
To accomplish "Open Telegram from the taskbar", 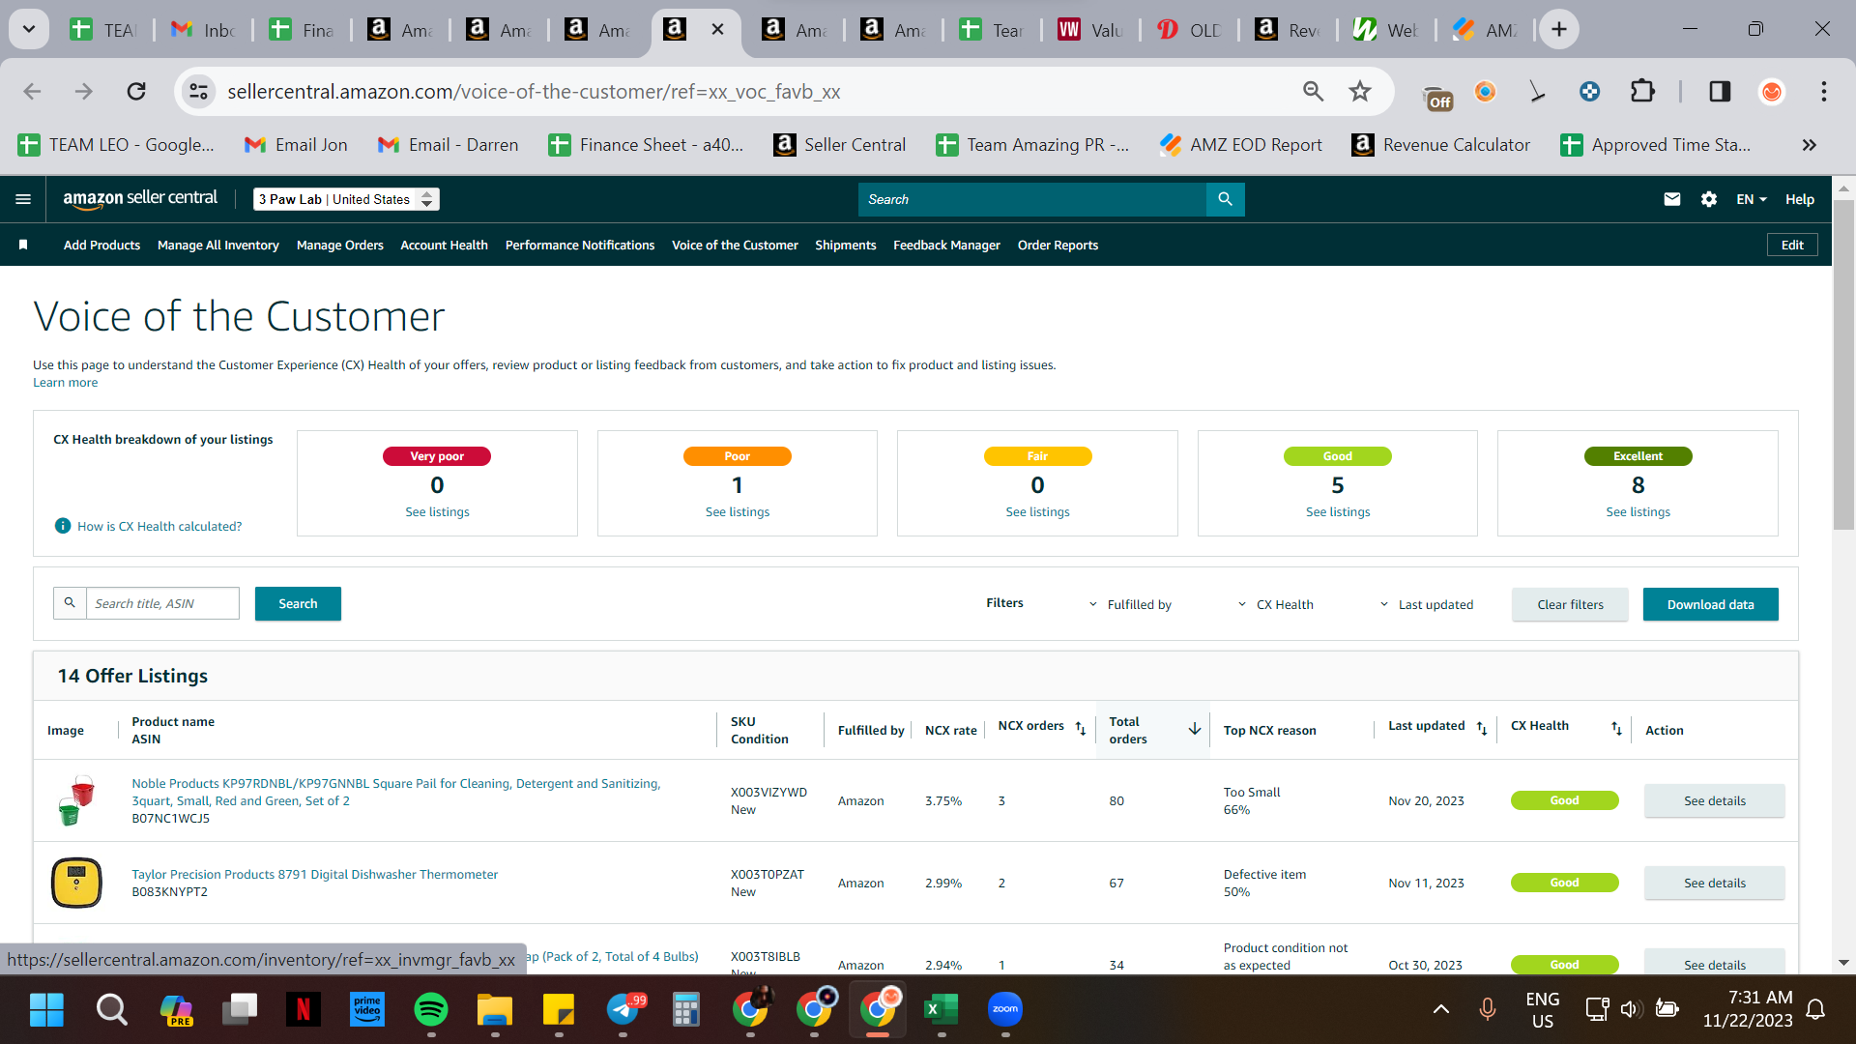I will coord(623,1009).
